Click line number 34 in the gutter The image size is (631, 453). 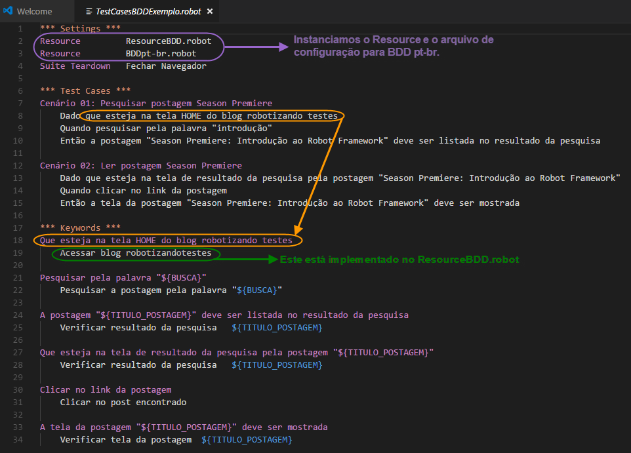tap(18, 439)
